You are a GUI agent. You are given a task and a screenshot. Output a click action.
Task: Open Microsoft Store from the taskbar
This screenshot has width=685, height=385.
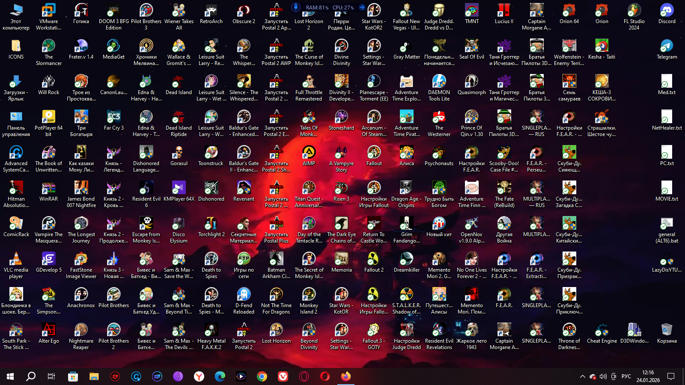[x=73, y=376]
